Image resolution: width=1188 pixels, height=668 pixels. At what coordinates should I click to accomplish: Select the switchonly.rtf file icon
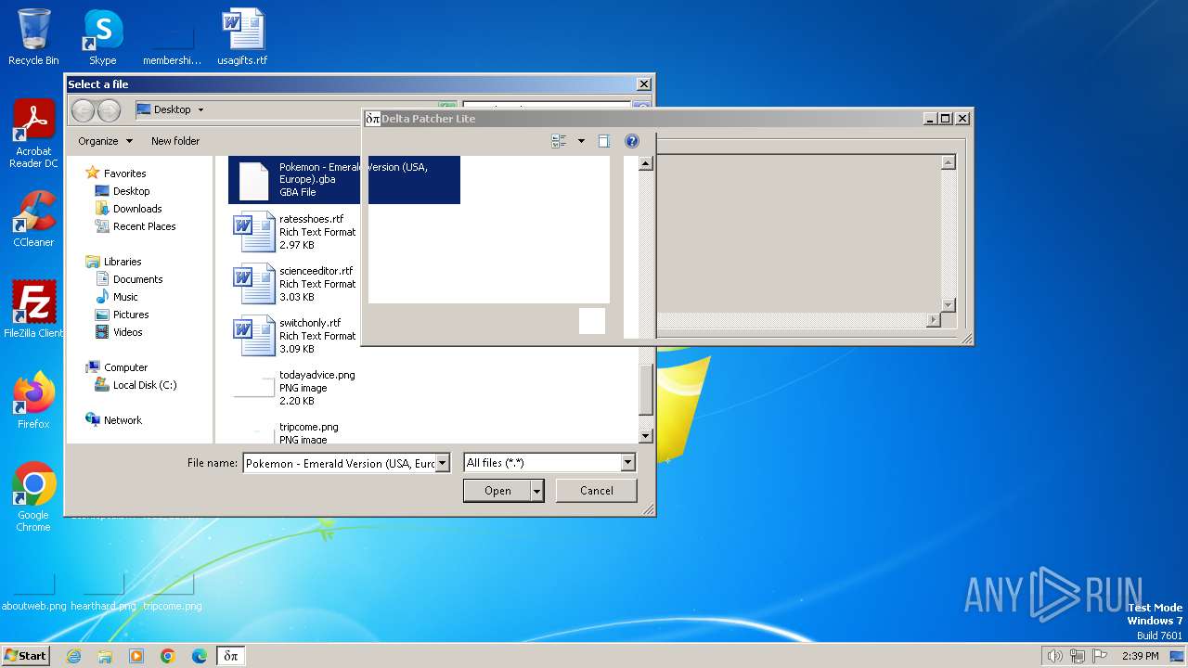coord(253,336)
